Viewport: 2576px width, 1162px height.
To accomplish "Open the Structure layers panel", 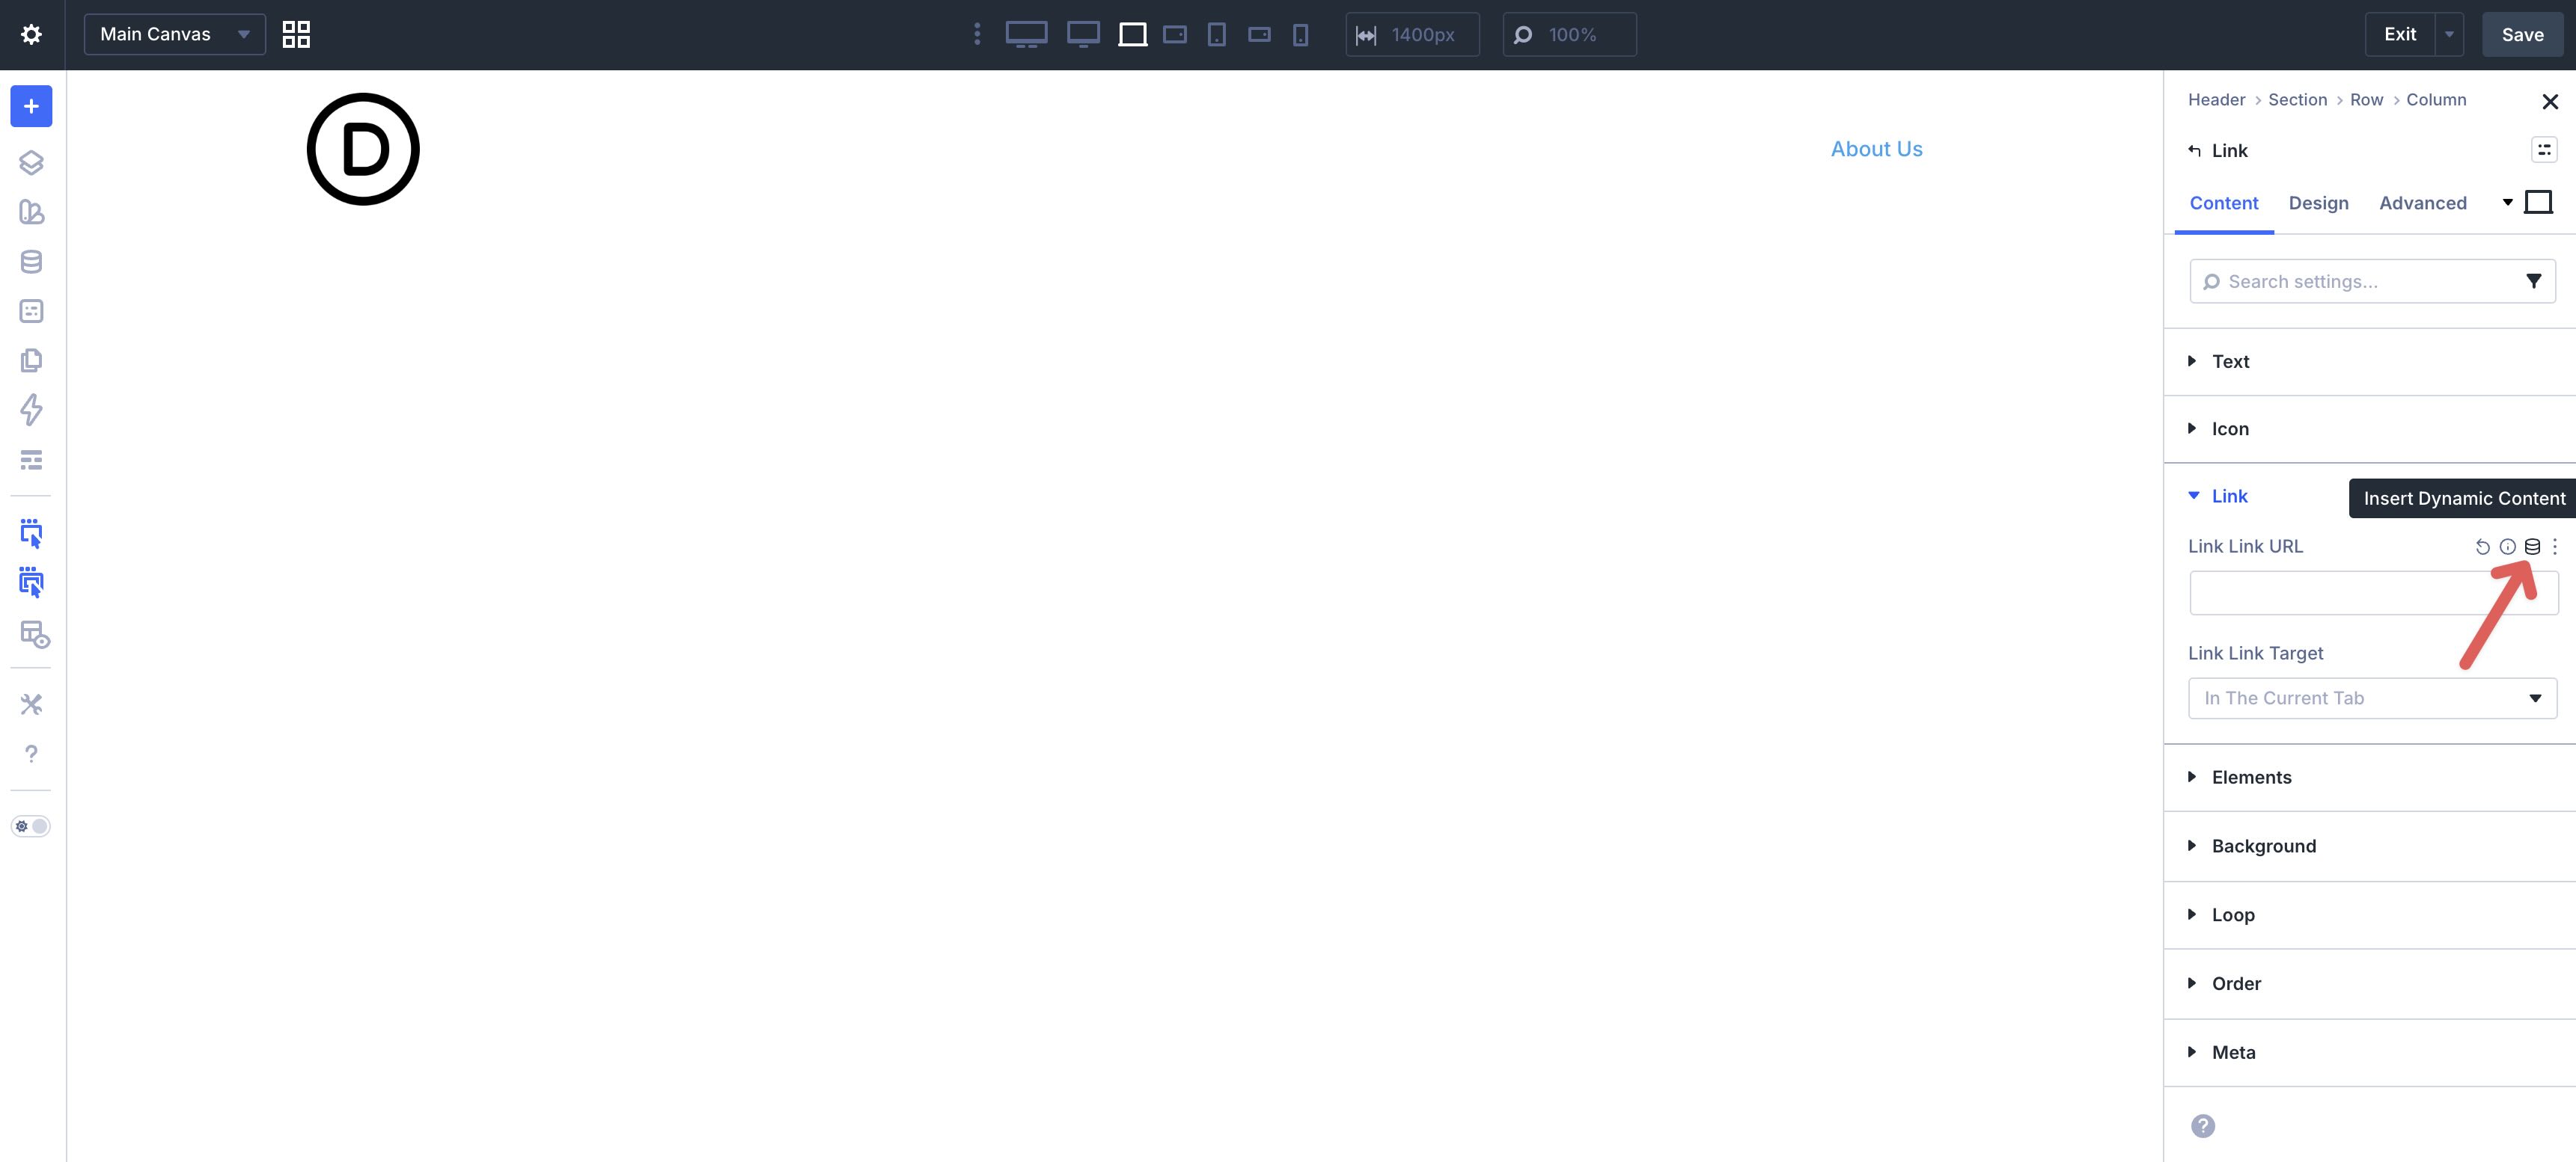I will point(31,162).
